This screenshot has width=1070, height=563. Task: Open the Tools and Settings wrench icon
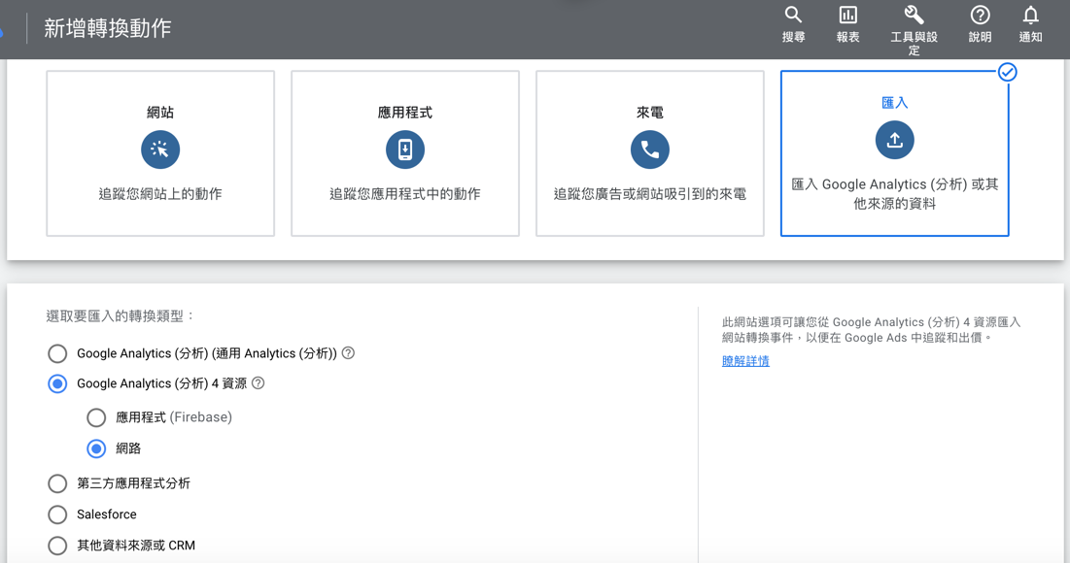[914, 16]
